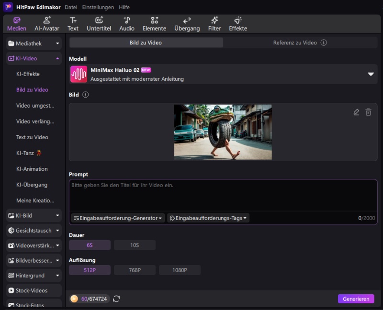Refresh the credits balance icon
Viewport: 383px width, 310px height.
click(116, 299)
